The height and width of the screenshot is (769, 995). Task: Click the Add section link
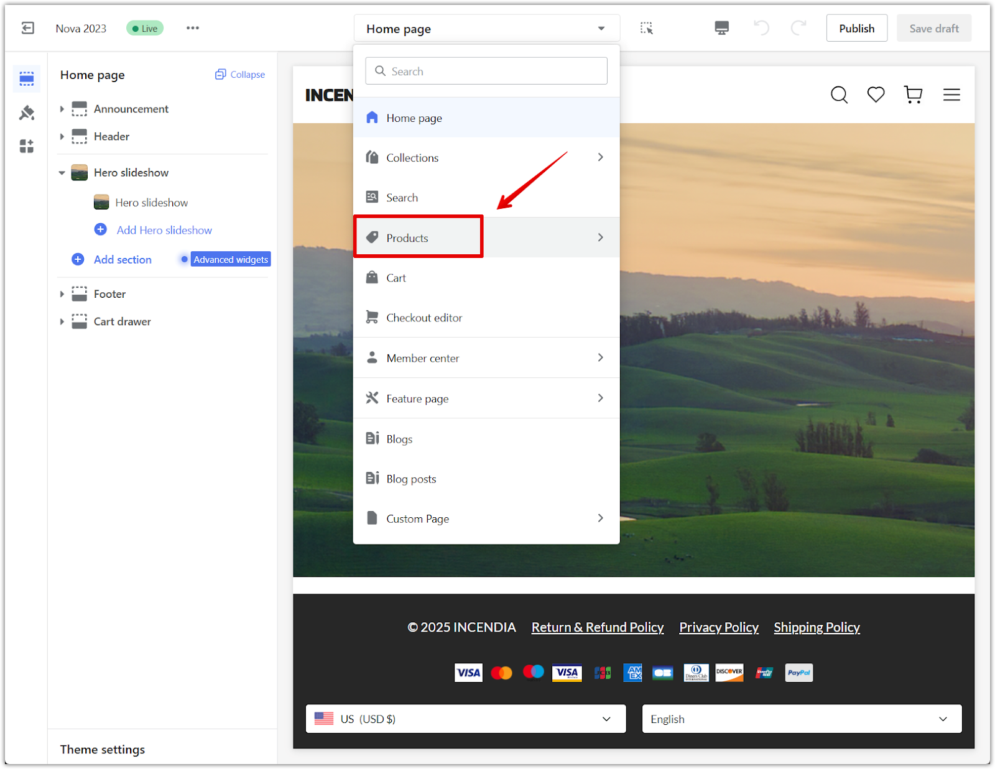point(123,260)
